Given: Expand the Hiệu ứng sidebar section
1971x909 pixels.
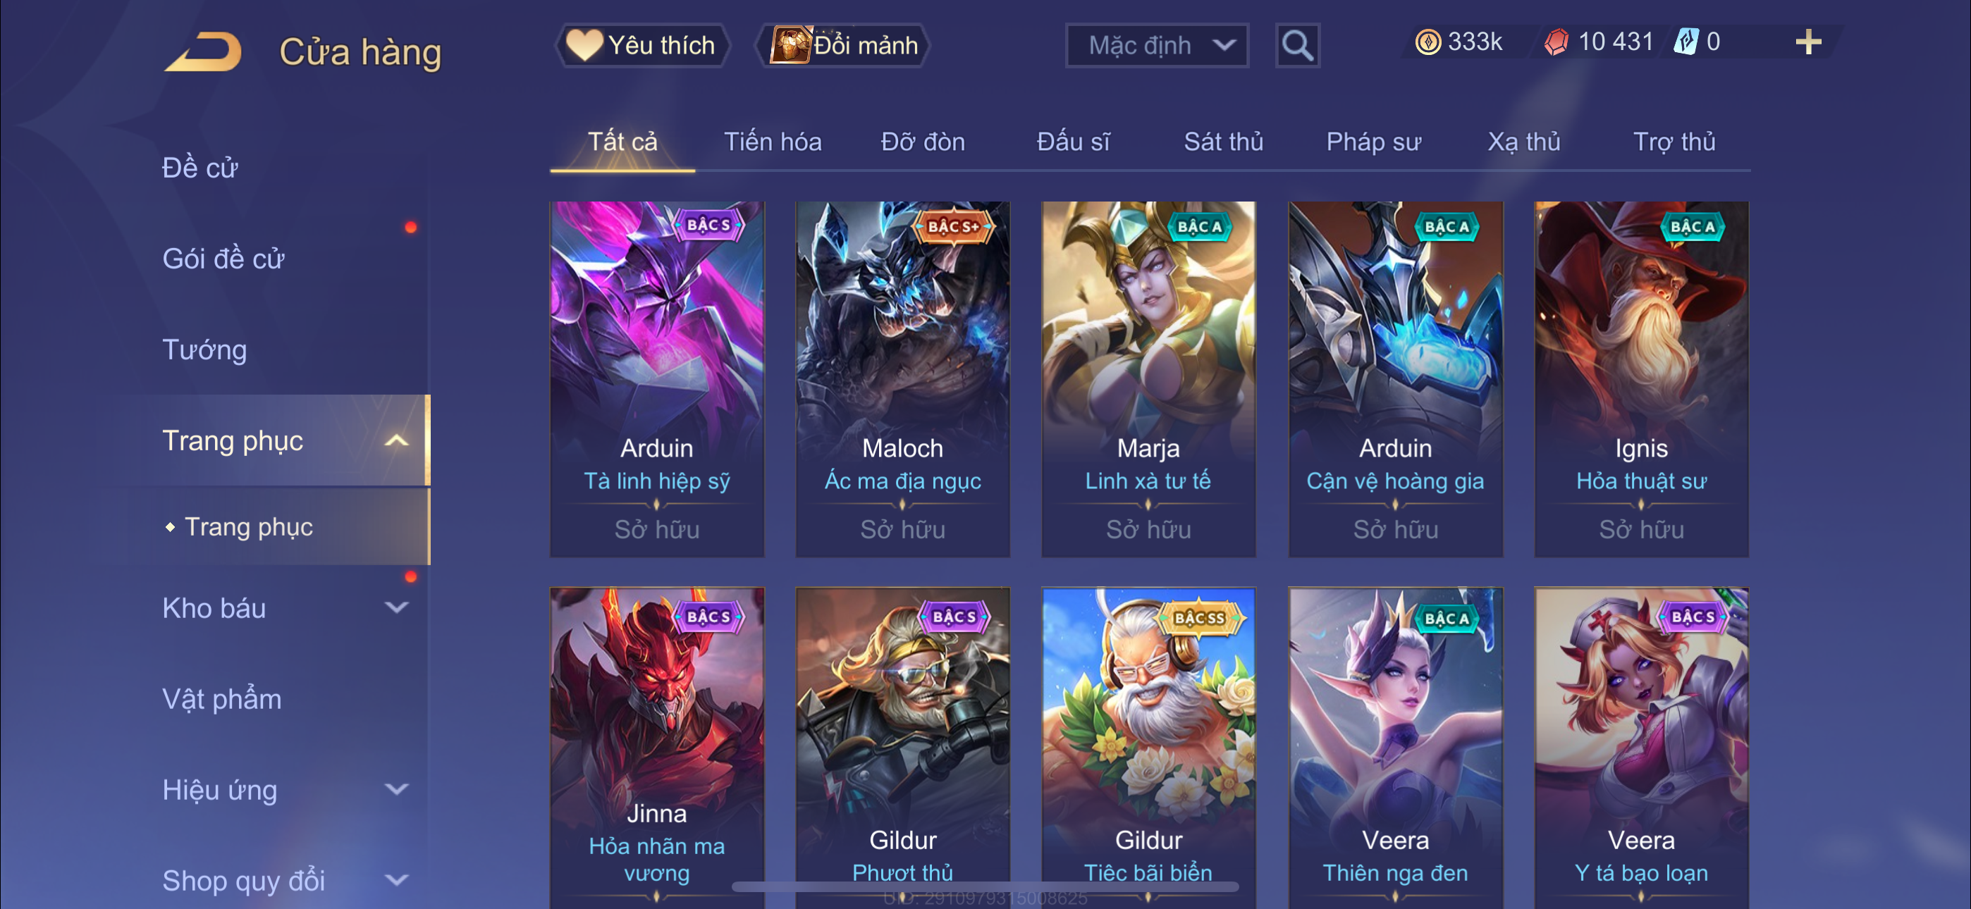Looking at the screenshot, I should [396, 790].
